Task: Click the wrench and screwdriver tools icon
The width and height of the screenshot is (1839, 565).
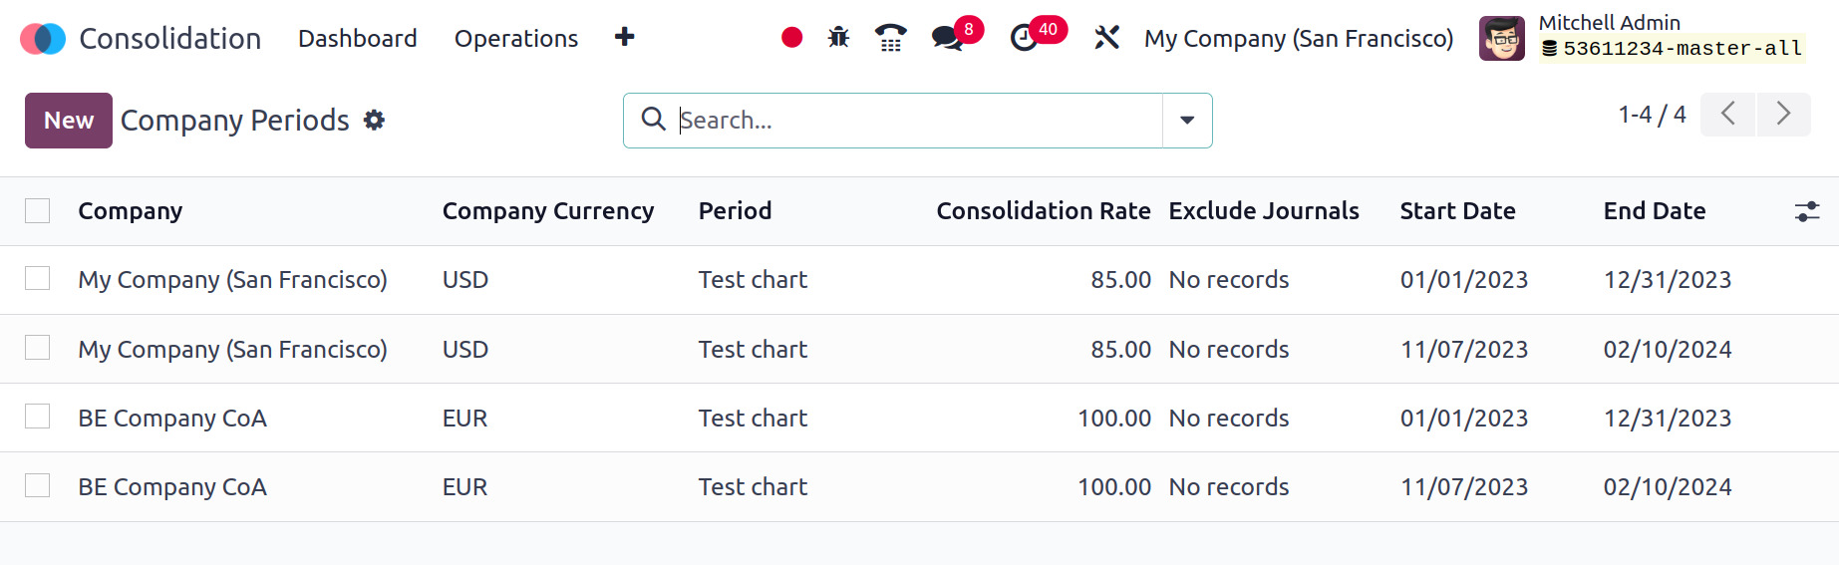Action: pyautogui.click(x=1106, y=38)
